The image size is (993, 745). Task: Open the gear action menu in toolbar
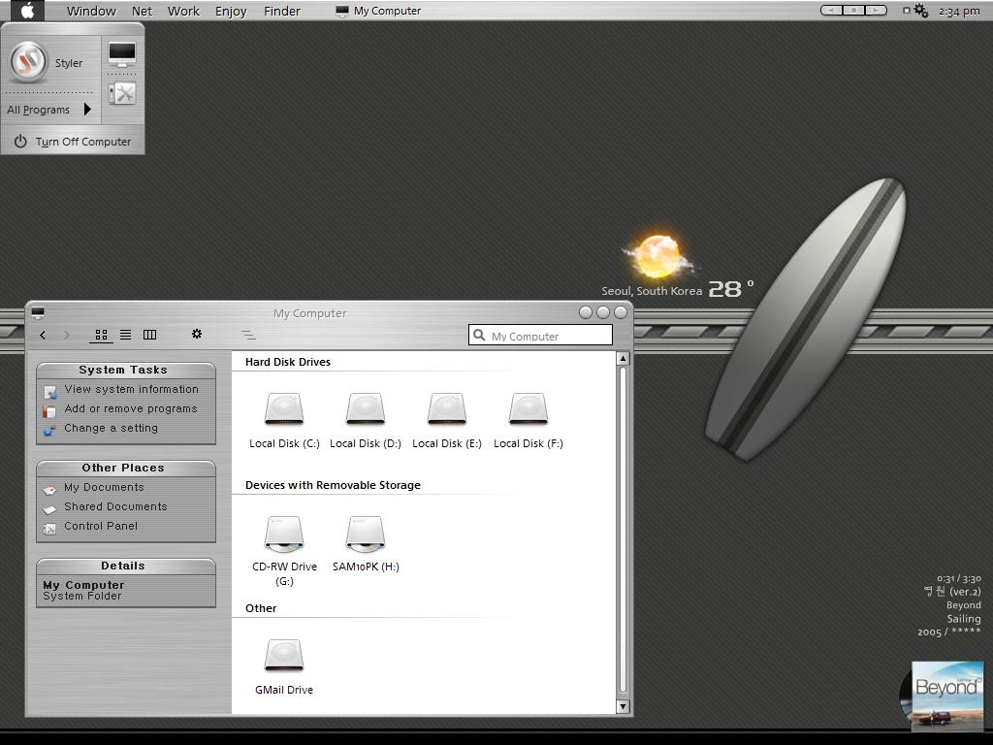[x=196, y=334]
